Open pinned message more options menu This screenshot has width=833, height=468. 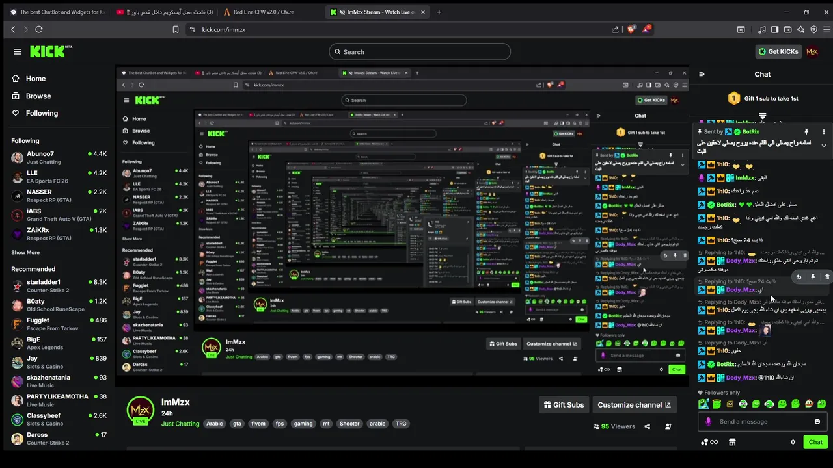tap(823, 132)
